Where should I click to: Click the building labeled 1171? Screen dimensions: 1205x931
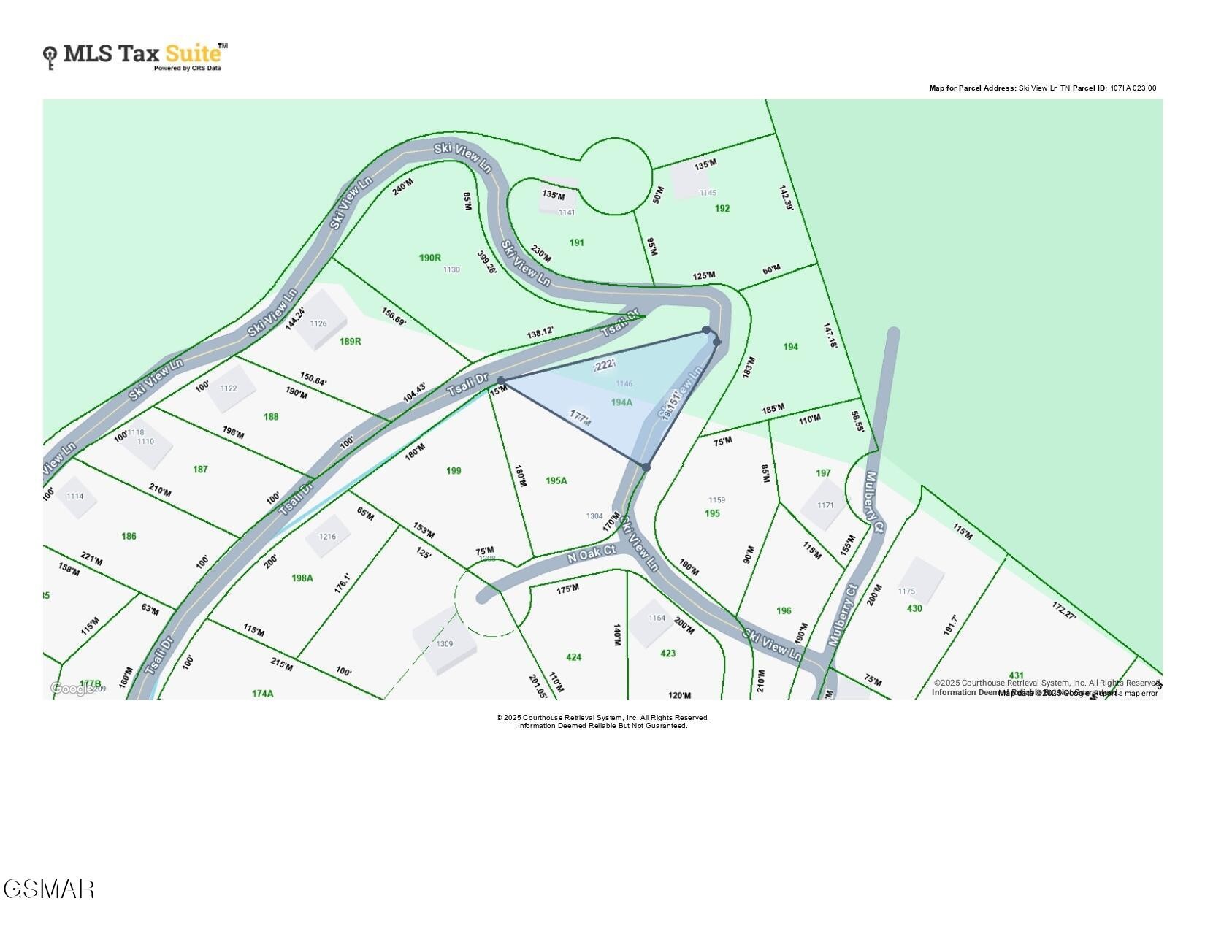click(x=825, y=503)
